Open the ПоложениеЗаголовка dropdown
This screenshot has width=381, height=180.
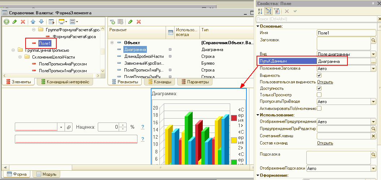coord(373,69)
